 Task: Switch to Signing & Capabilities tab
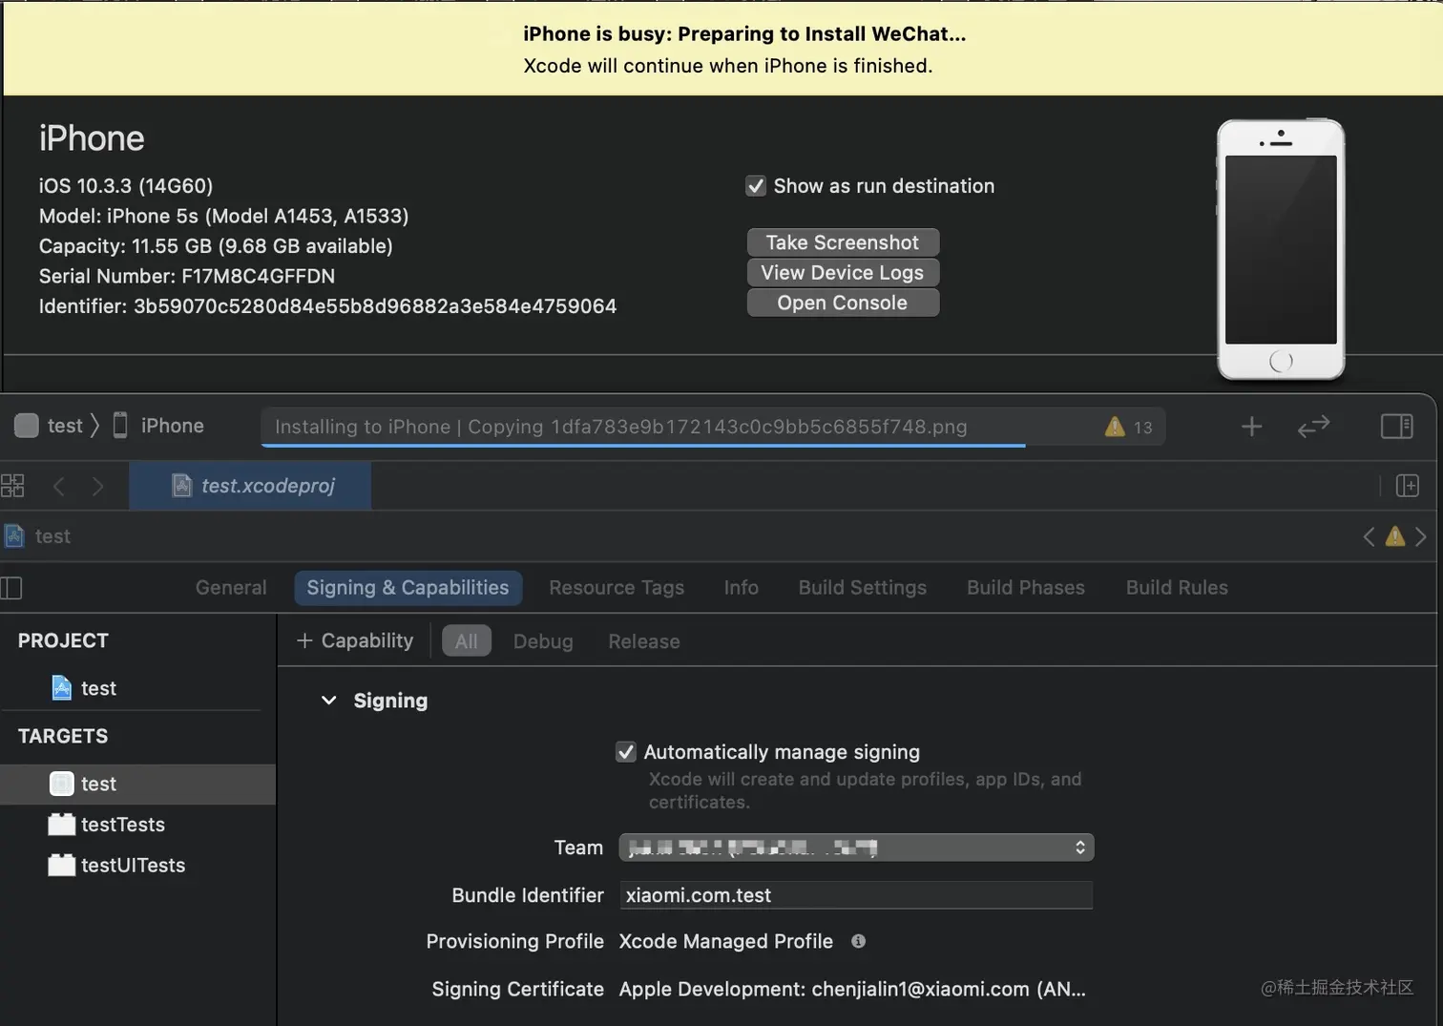[x=408, y=588]
